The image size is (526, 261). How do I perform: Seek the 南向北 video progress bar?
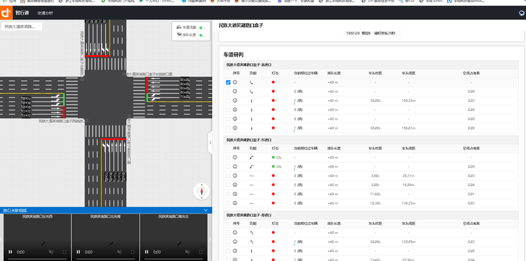pyautogui.click(x=174, y=259)
